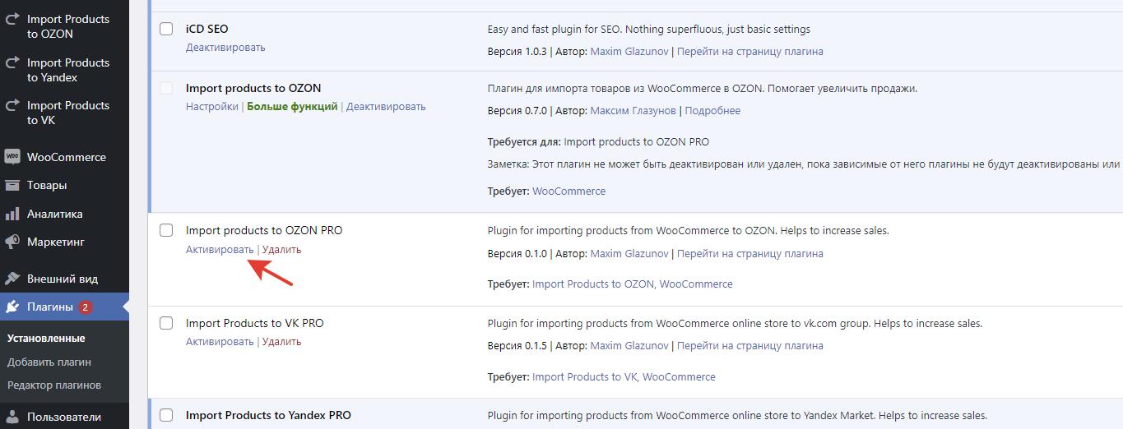1123x429 pixels.
Task: Click the updates badge showing 2
Action: 86,307
